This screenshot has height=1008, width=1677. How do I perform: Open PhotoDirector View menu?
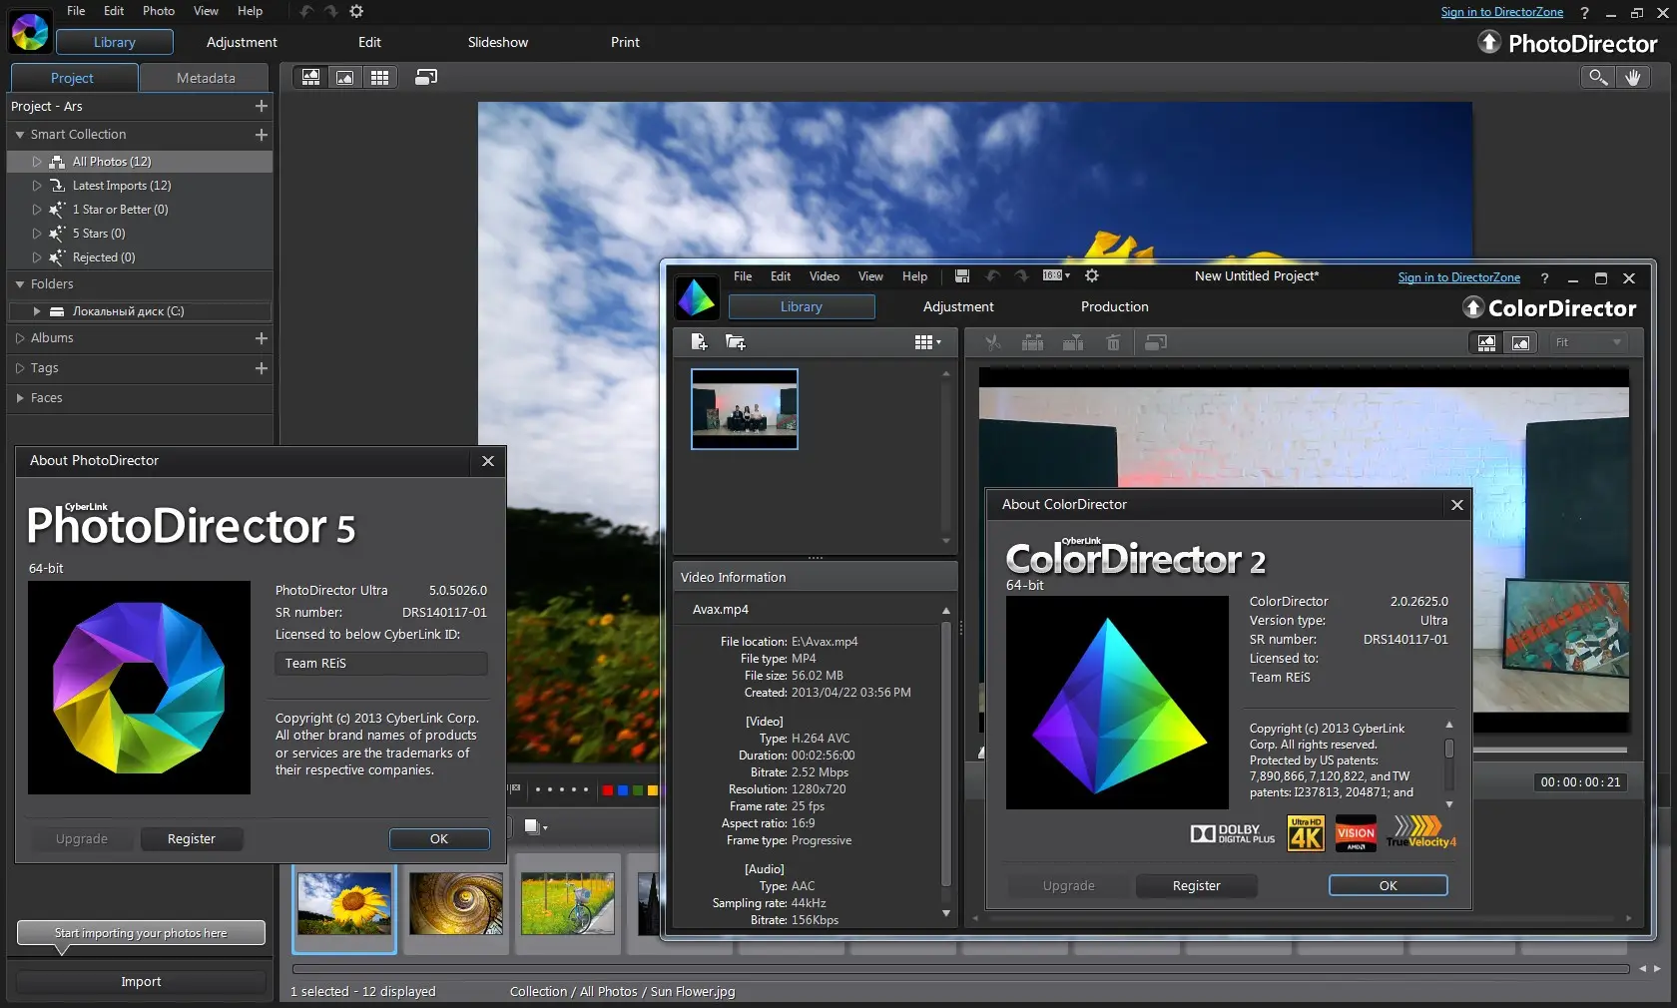pos(206,11)
